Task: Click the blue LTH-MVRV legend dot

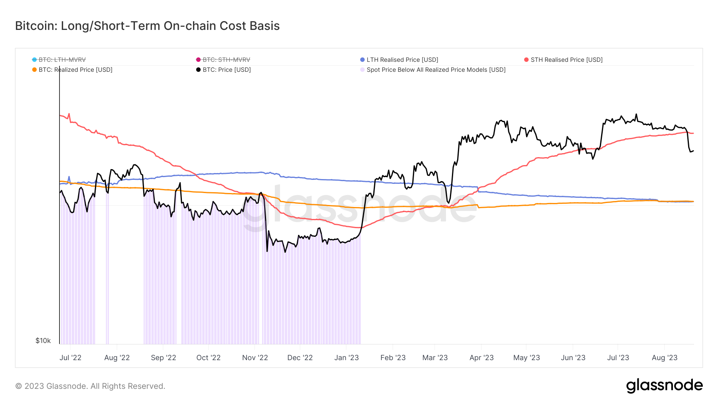Action: [x=34, y=60]
